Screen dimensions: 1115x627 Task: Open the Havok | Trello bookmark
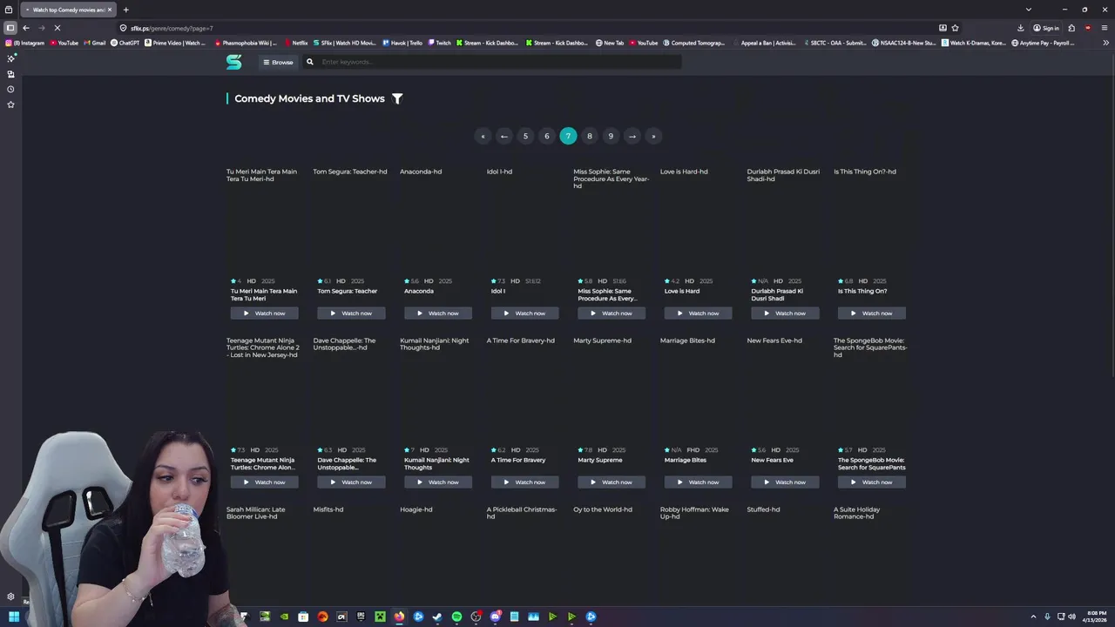(x=402, y=43)
